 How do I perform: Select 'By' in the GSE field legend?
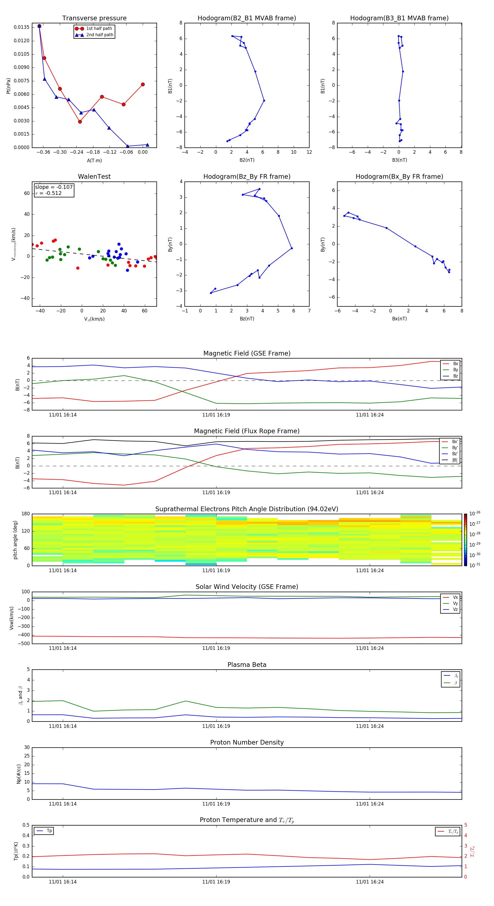click(x=451, y=370)
